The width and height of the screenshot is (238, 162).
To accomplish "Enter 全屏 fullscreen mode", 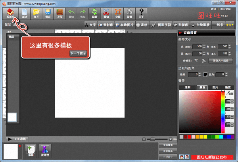I will pos(118,13).
